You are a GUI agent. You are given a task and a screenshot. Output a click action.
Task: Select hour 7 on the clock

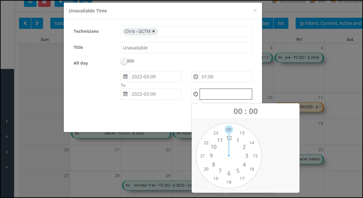pyautogui.click(x=220, y=171)
